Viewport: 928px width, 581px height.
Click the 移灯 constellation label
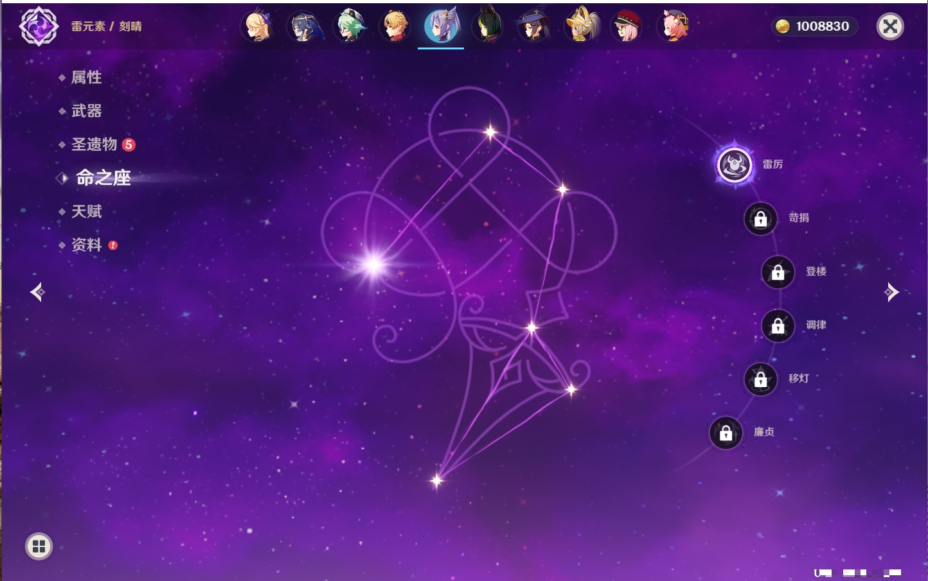pyautogui.click(x=799, y=378)
